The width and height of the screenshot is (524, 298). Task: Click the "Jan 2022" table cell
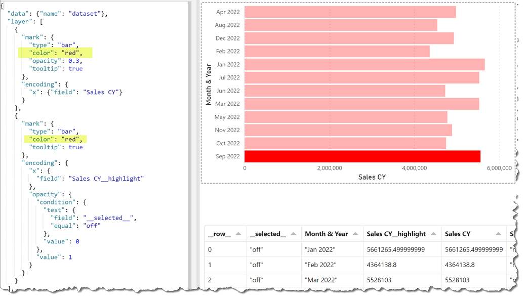tap(332, 249)
